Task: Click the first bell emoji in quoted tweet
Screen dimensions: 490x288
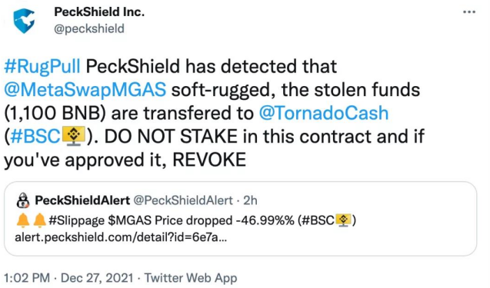Action: pos(23,220)
